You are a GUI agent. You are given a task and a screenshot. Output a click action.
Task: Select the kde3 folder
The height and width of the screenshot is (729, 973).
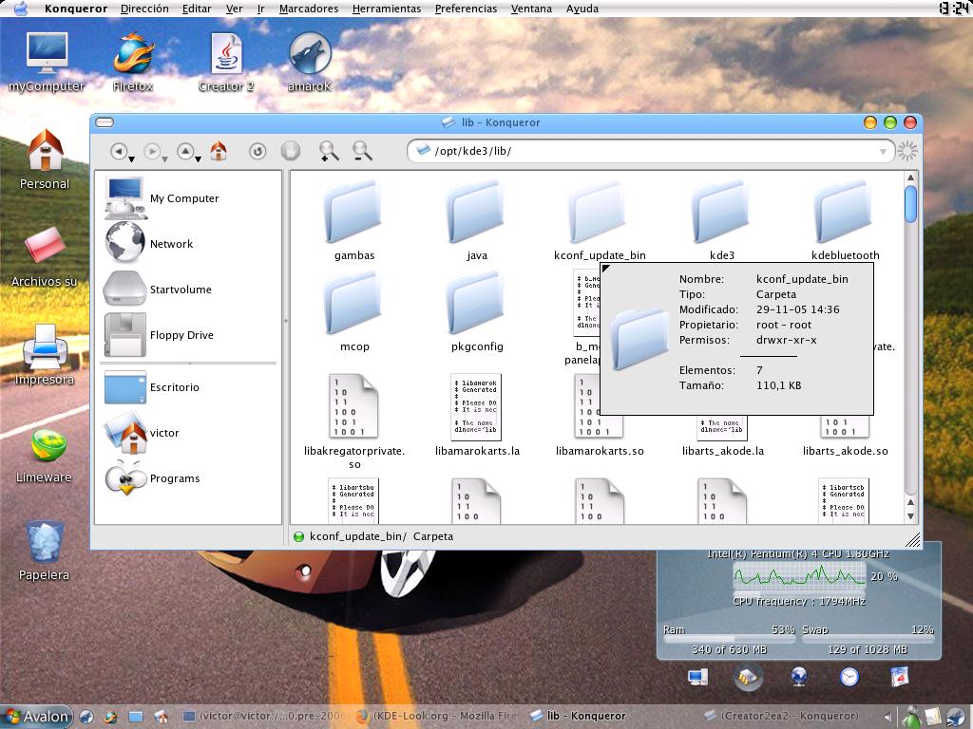pos(722,220)
